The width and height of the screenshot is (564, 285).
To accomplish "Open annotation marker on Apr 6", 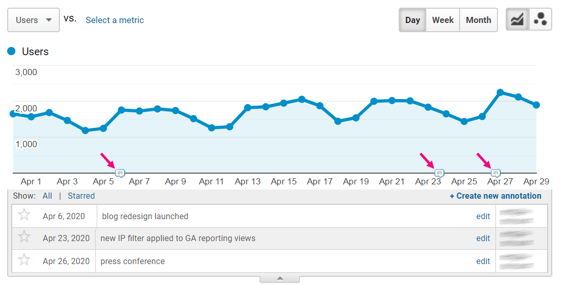I will [120, 173].
